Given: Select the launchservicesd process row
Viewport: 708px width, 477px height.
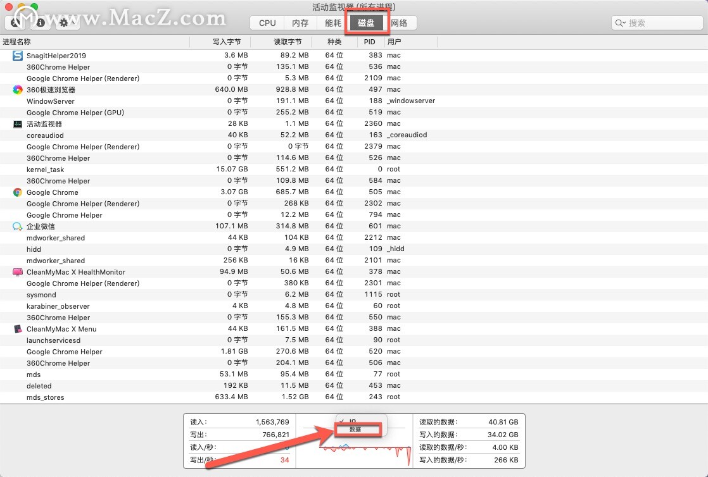Looking at the screenshot, I should coord(354,340).
